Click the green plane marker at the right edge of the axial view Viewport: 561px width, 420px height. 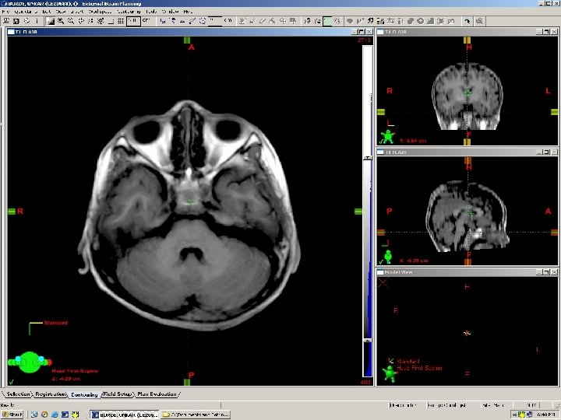358,212
